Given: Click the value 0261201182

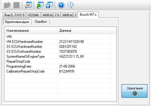Looking at the screenshot, I should (68, 47).
